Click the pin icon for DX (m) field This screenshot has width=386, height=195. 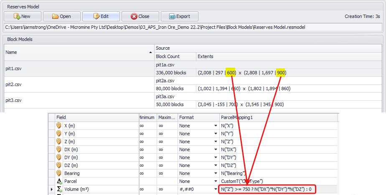58,149
